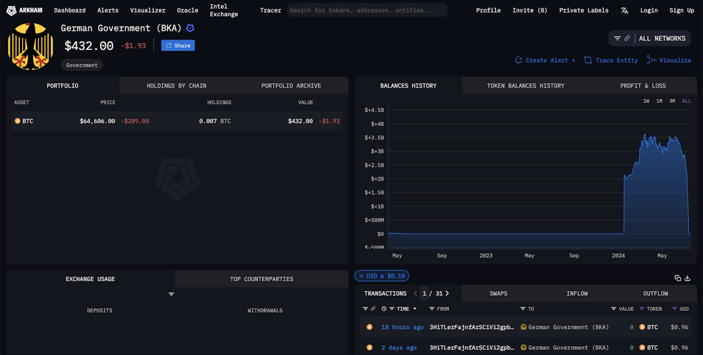Click the clock icon in TIME column header
This screenshot has width=703, height=355.
tap(384, 309)
